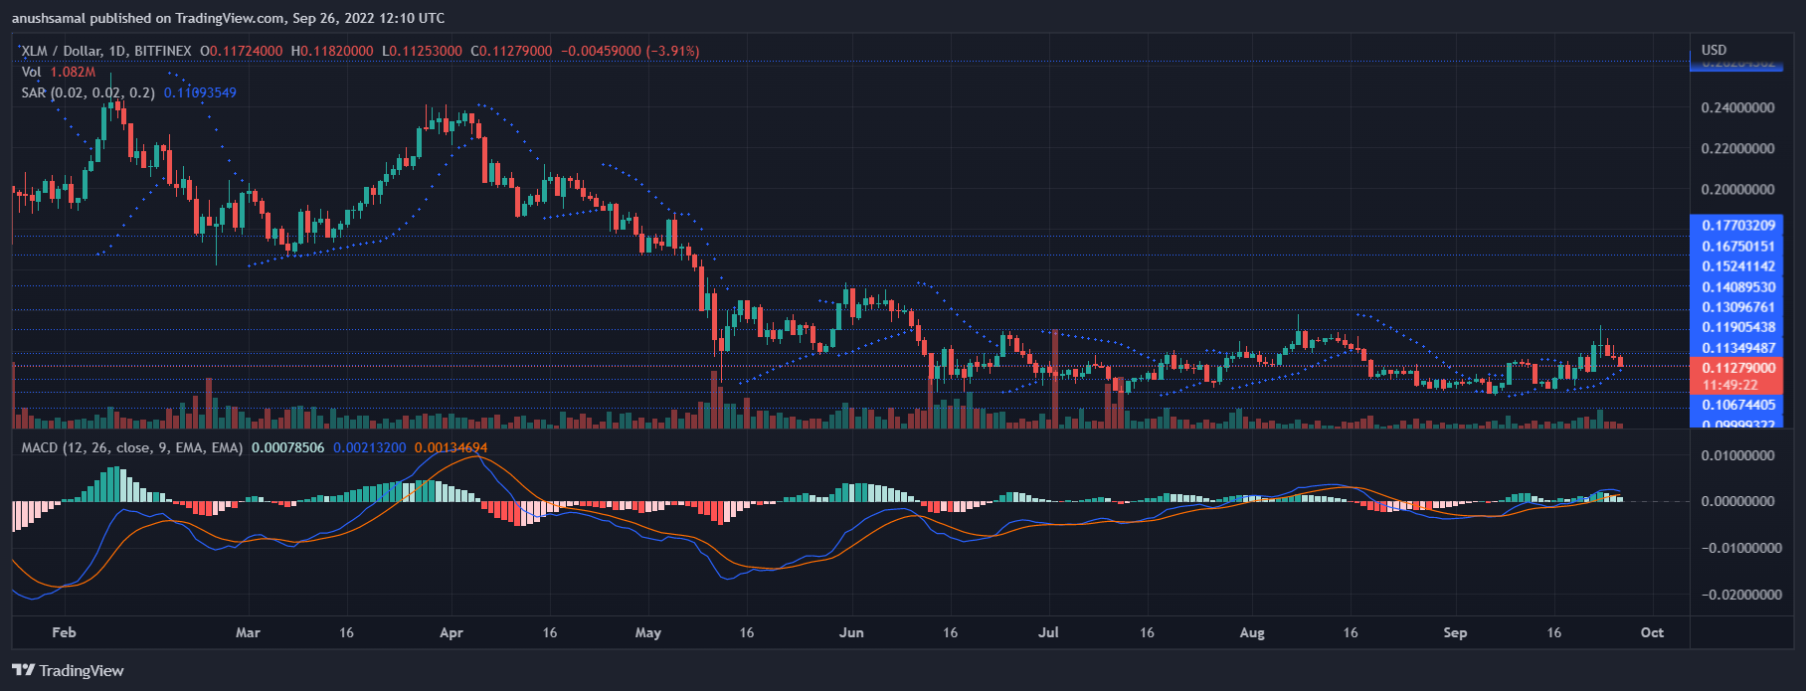The width and height of the screenshot is (1806, 691).
Task: Select the MACD indicator legend label
Action: (131, 447)
